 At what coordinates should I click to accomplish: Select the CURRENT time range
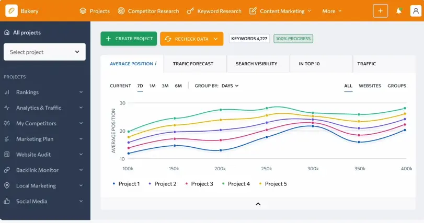[x=120, y=86]
